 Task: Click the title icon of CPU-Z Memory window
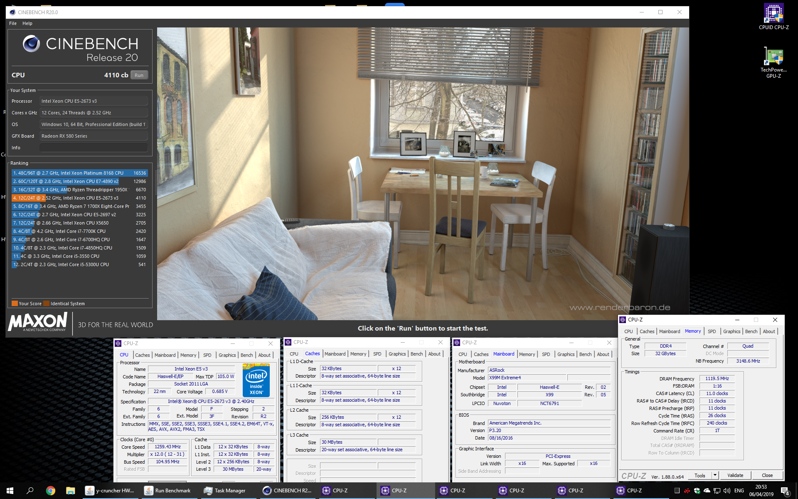[x=623, y=320]
